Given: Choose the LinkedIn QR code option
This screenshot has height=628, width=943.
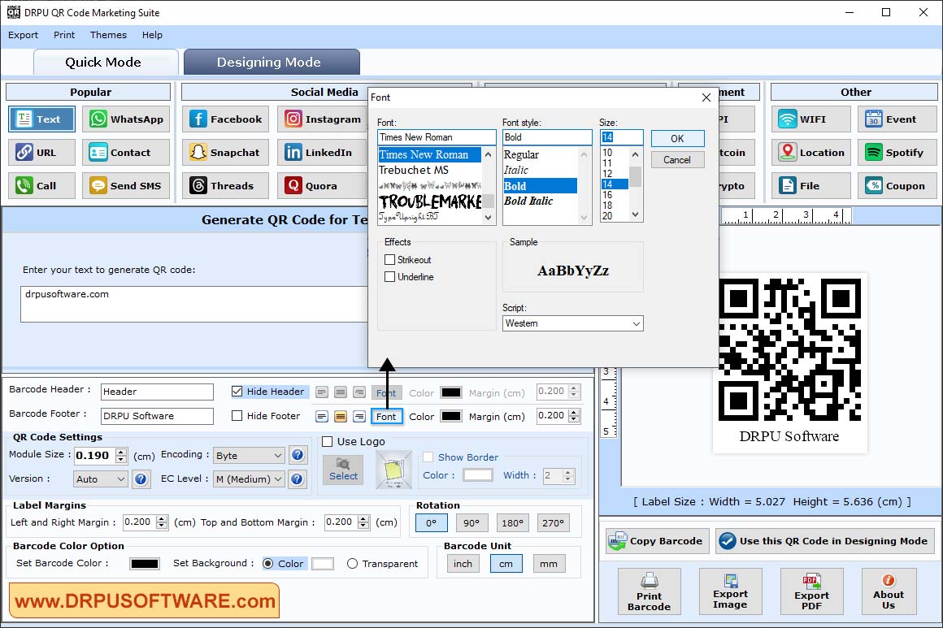Looking at the screenshot, I should pos(323,153).
